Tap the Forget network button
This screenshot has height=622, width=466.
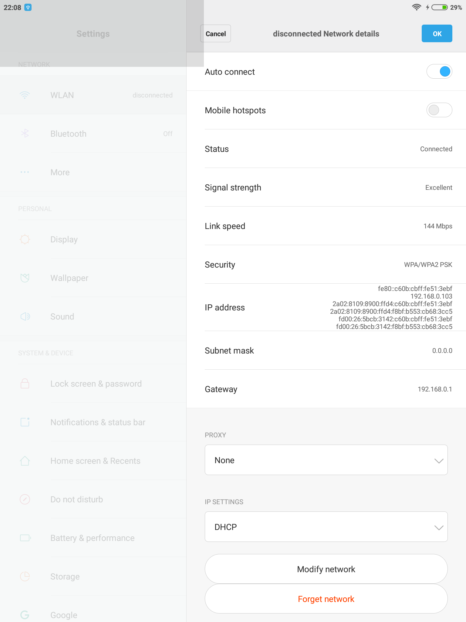pos(326,599)
